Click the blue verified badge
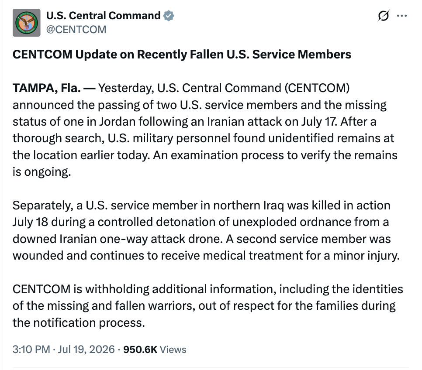The image size is (422, 370). (169, 16)
